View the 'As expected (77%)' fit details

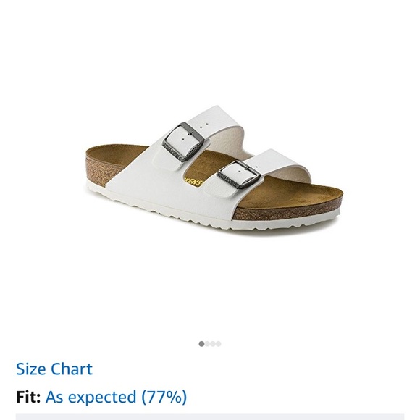pyautogui.click(x=116, y=397)
